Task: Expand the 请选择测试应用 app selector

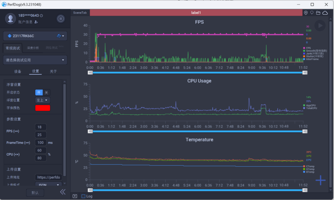Action: tap(35, 60)
